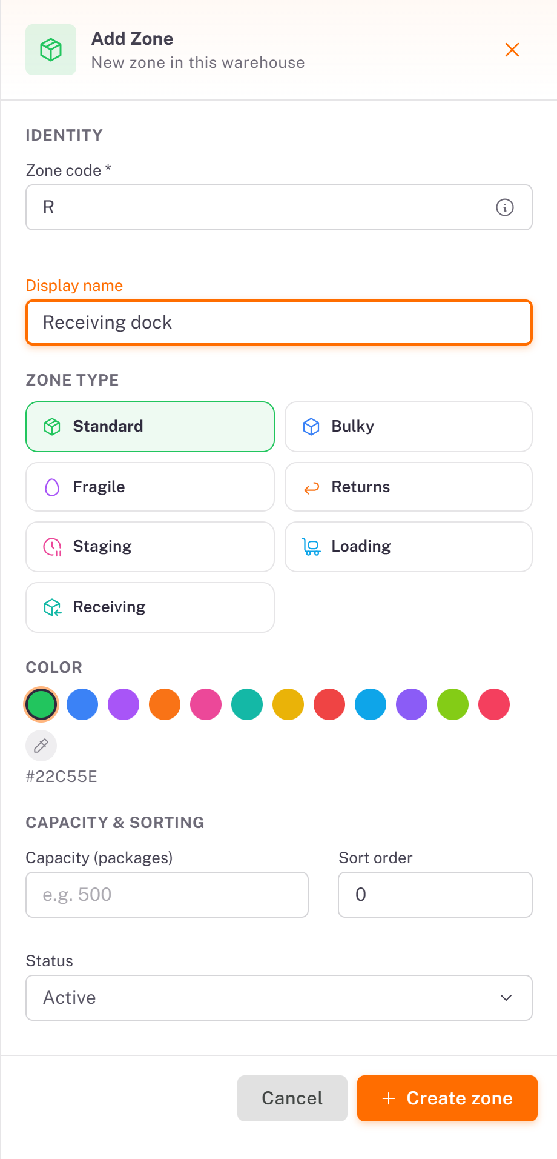Screen dimensions: 557x1159
Task: Click the Loading cart icon
Action: pos(311,547)
